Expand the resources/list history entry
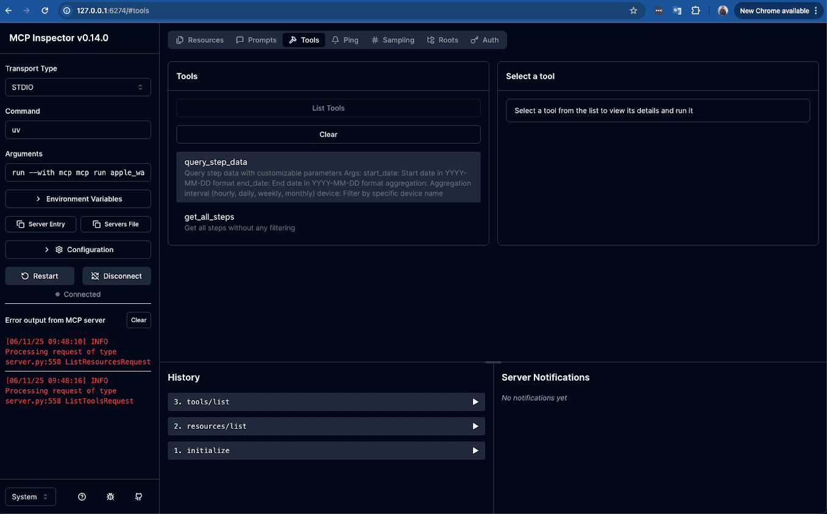 click(x=326, y=426)
